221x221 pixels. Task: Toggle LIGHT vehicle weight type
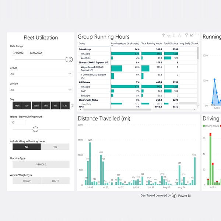[x=55, y=181]
